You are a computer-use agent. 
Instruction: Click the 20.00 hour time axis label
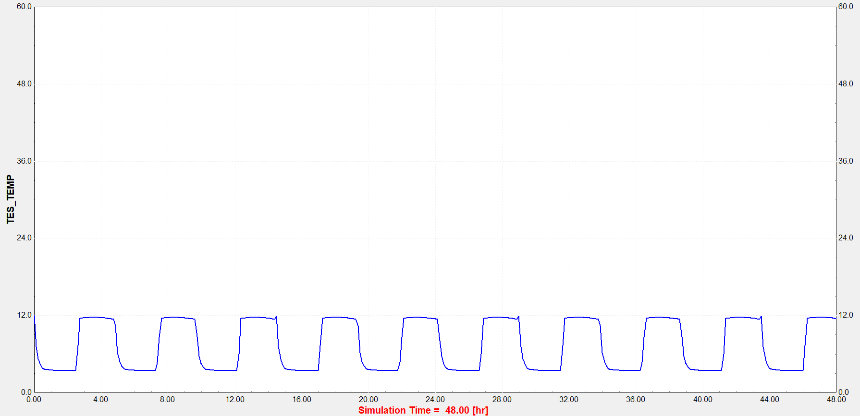(x=368, y=400)
